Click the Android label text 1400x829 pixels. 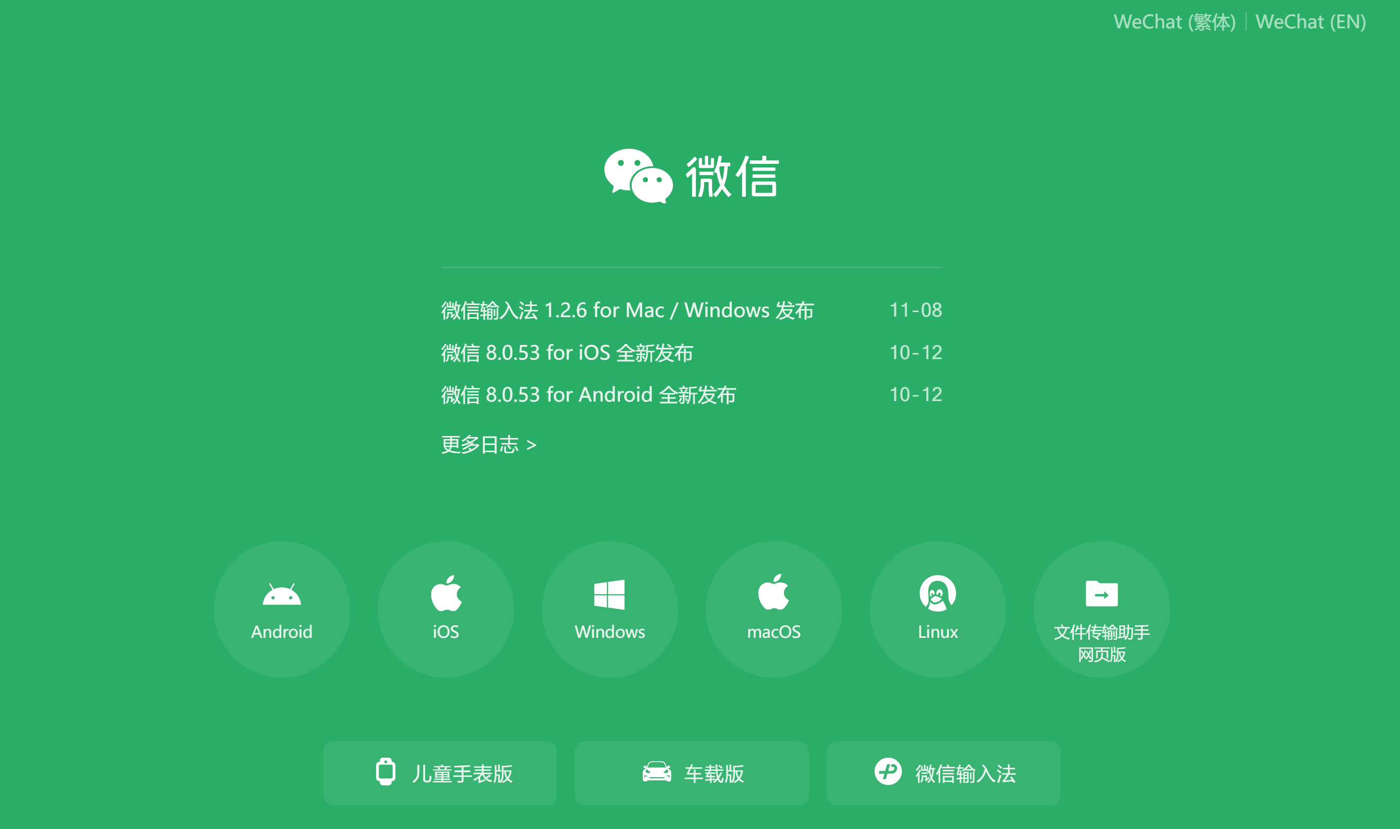point(282,632)
